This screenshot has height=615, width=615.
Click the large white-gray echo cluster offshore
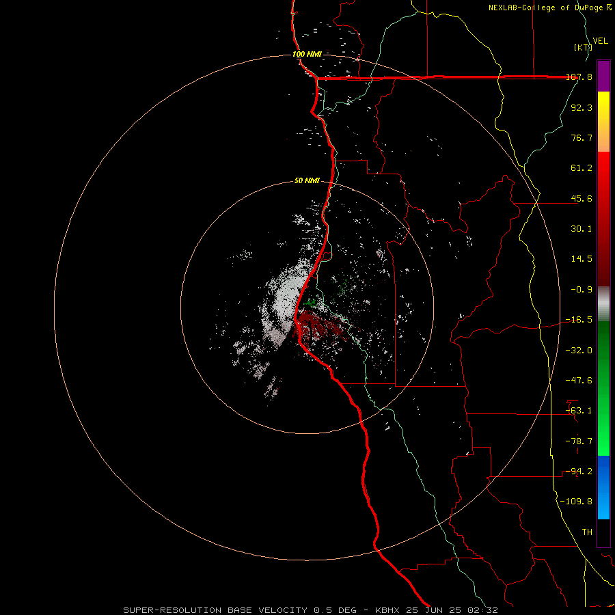(285, 301)
